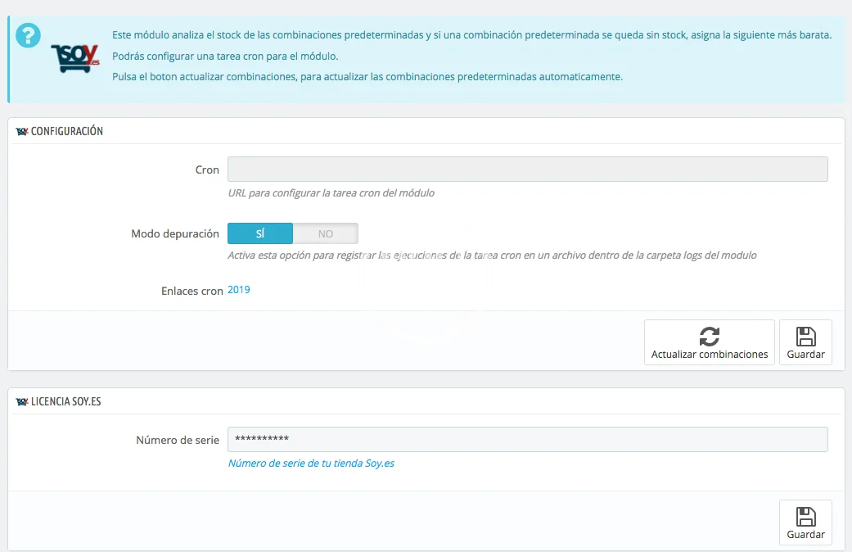Click the Número de serie label
Screen dimensions: 852x552
(178, 440)
